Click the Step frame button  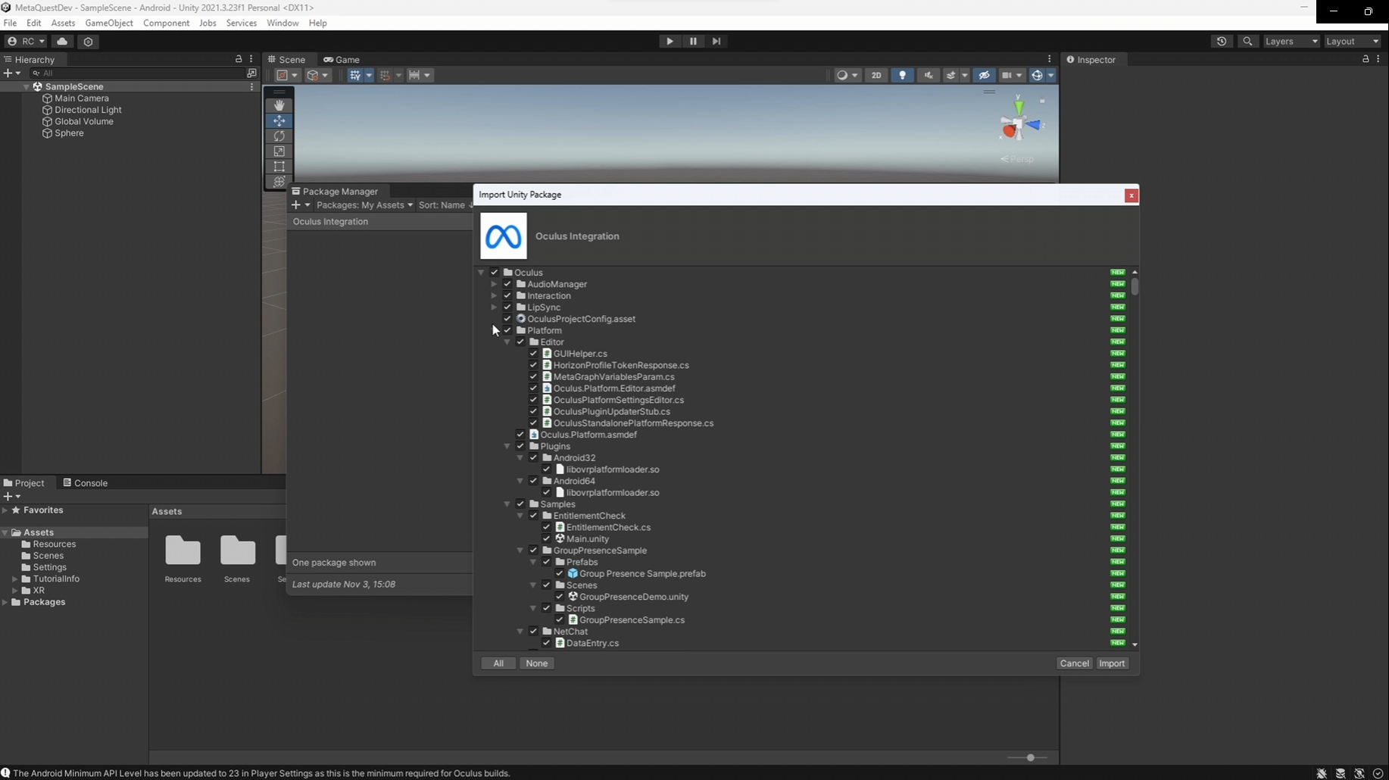716,41
